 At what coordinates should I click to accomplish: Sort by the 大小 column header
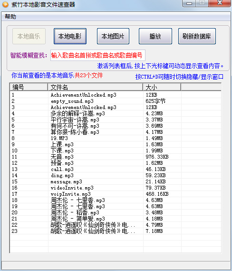[162, 87]
